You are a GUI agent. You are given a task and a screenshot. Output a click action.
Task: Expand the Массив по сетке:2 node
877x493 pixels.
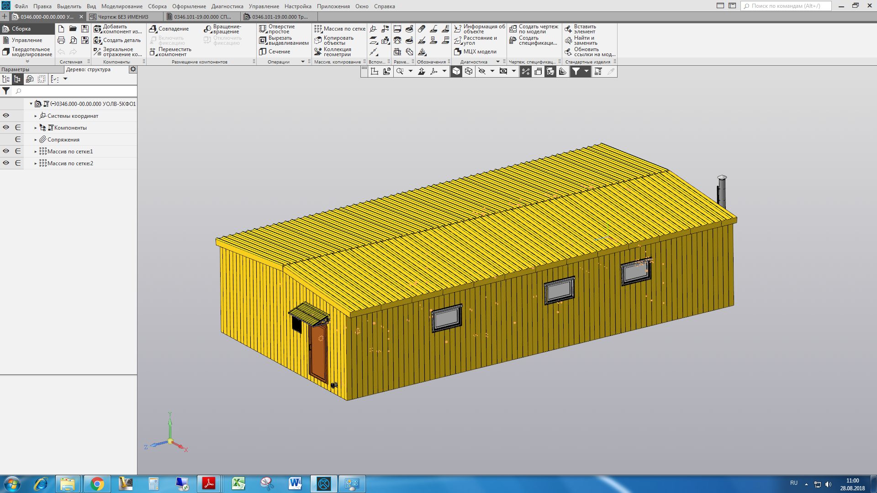[36, 163]
